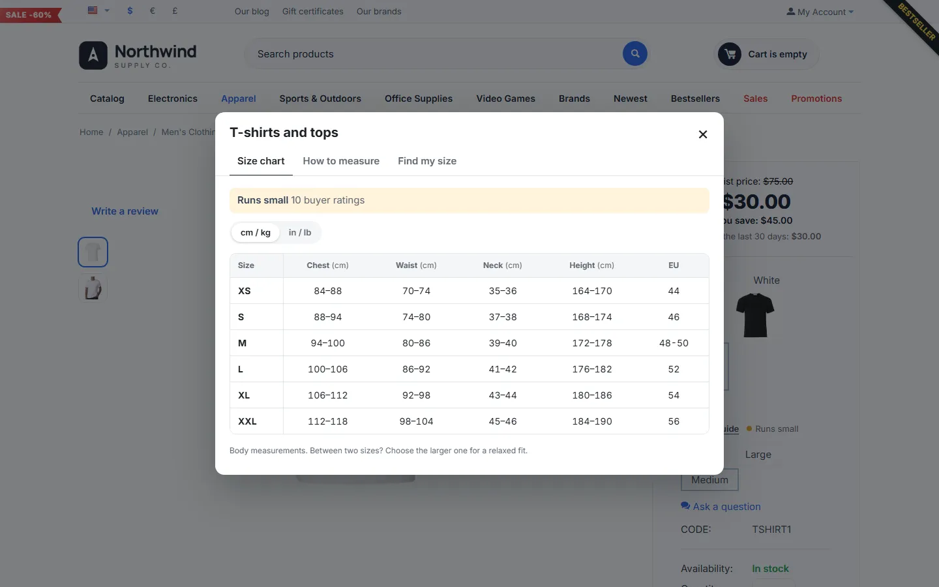Select the Large size option
939x587 pixels.
[758, 455]
